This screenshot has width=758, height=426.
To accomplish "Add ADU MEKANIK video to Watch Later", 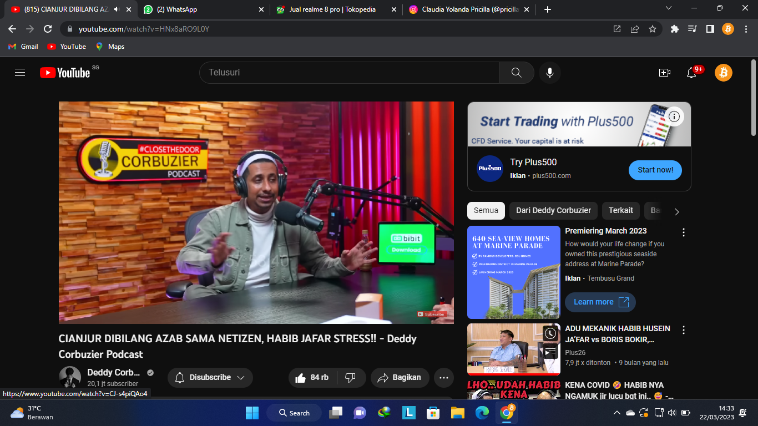I will click(550, 333).
